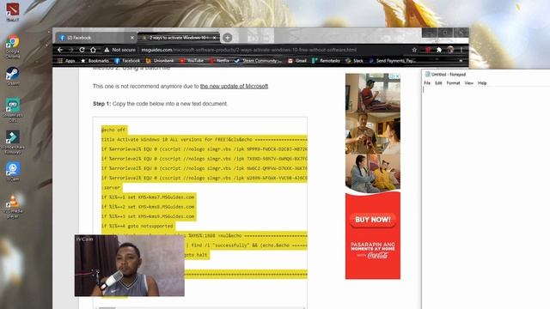This screenshot has width=550, height=309.
Task: Click the :server line in the code block
Action: pos(111,187)
